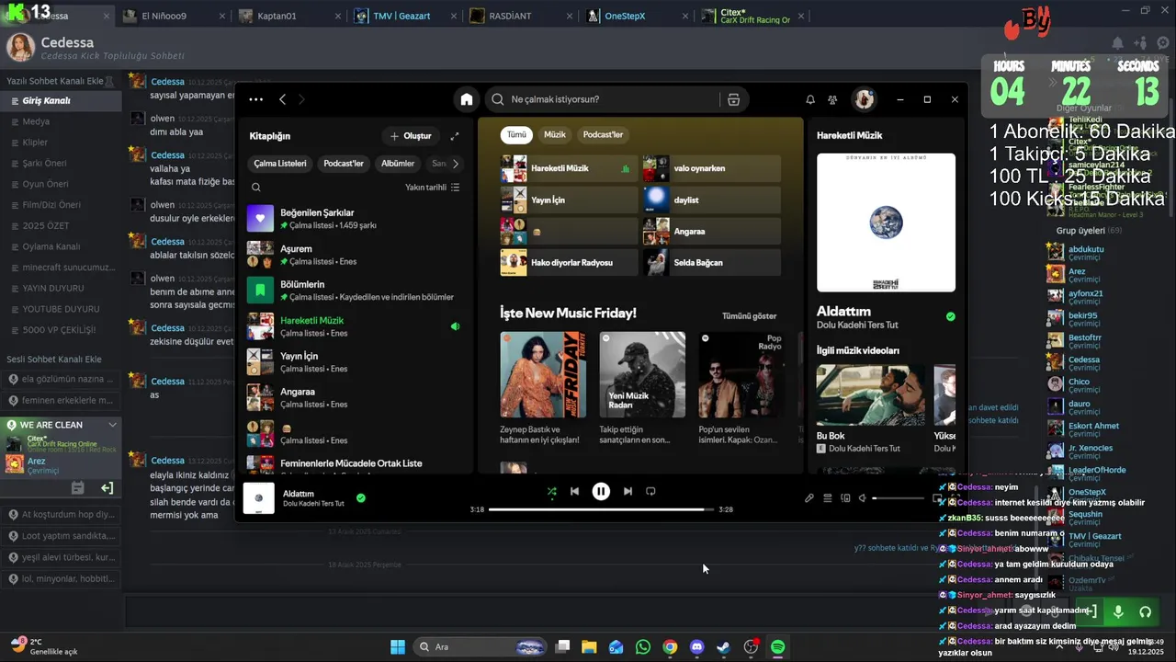The image size is (1176, 662).
Task: Open WhatsApp from the taskbar
Action: click(643, 647)
